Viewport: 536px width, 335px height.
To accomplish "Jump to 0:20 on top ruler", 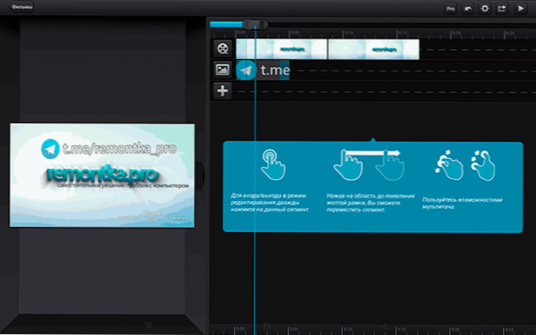I will point(456,33).
